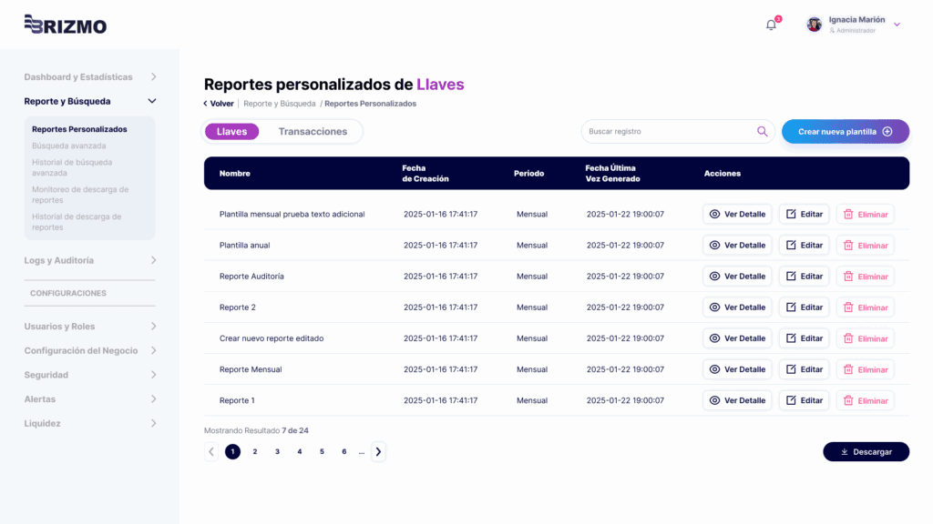Screen dimensions: 933x524
Task: Click the pencil icon to edit Reporte Auditoría
Action: pyautogui.click(x=791, y=276)
